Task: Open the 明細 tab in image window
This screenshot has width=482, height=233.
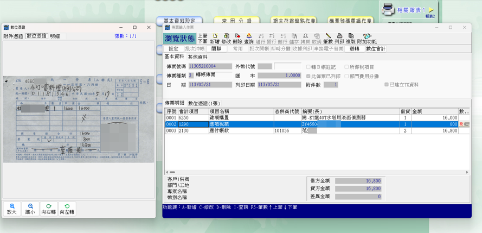Action: point(55,36)
